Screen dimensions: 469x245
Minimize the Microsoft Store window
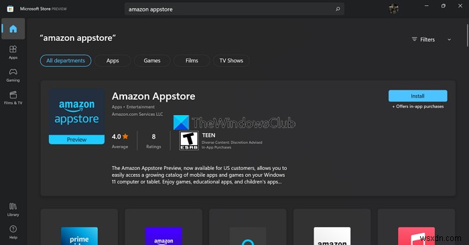(427, 6)
